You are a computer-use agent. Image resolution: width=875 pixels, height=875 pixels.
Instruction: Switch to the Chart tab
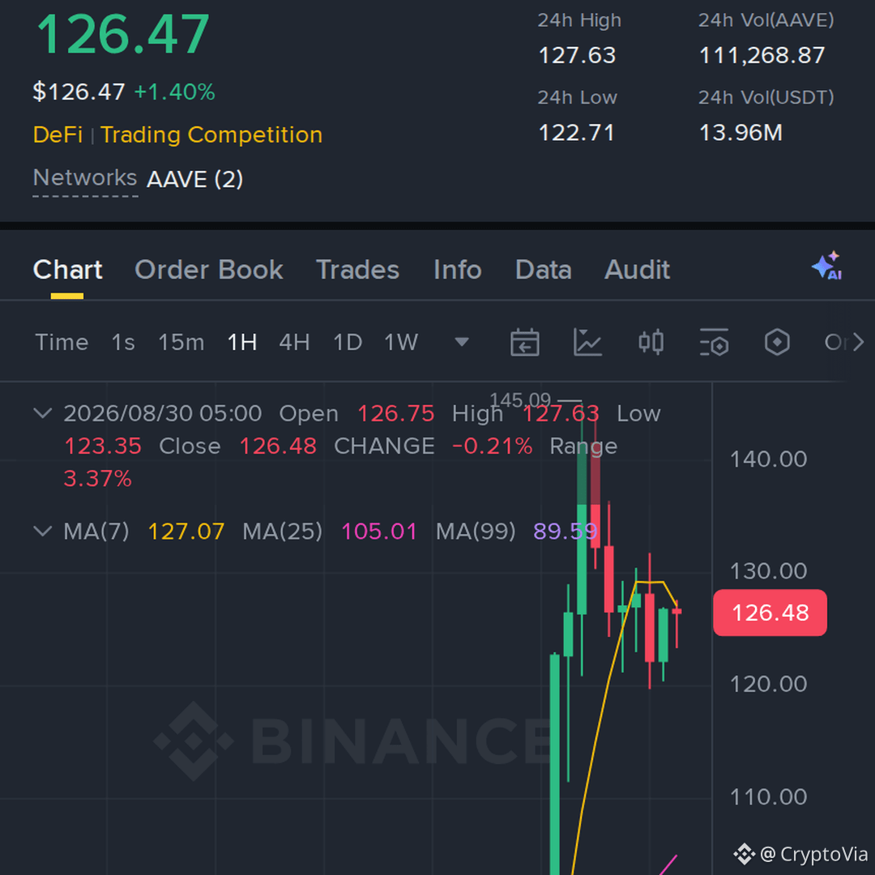point(67,270)
